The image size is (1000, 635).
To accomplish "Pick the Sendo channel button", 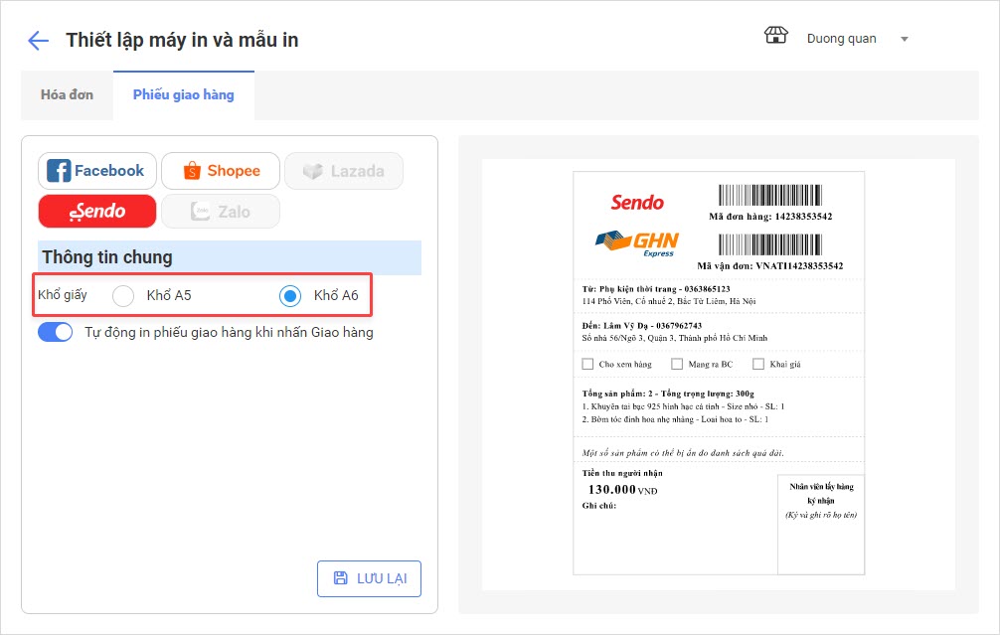I will (97, 211).
